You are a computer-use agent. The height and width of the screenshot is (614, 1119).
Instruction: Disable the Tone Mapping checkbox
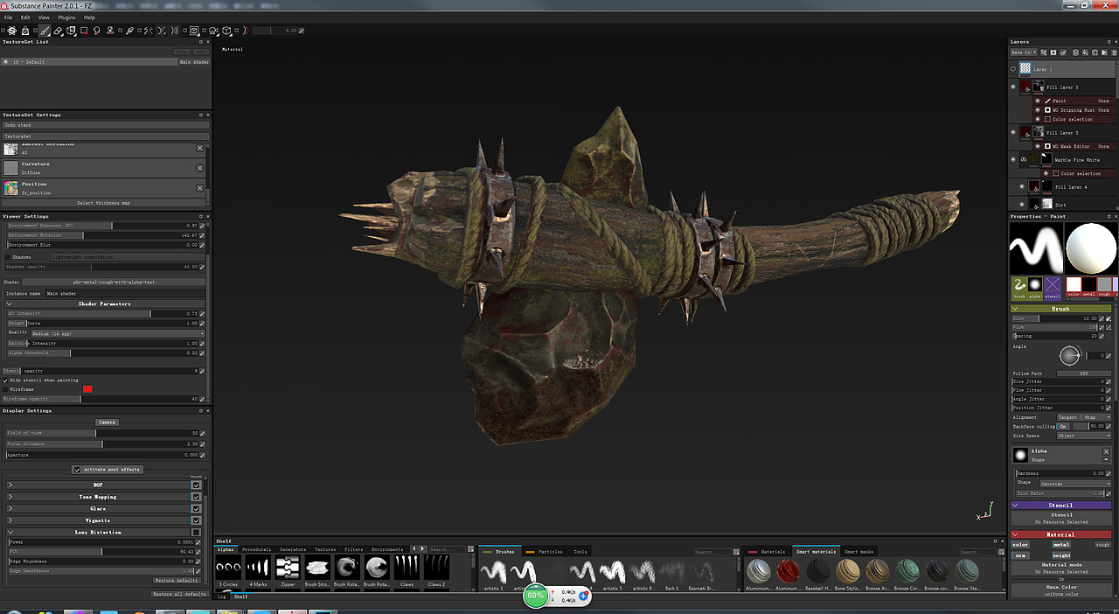[x=196, y=497]
